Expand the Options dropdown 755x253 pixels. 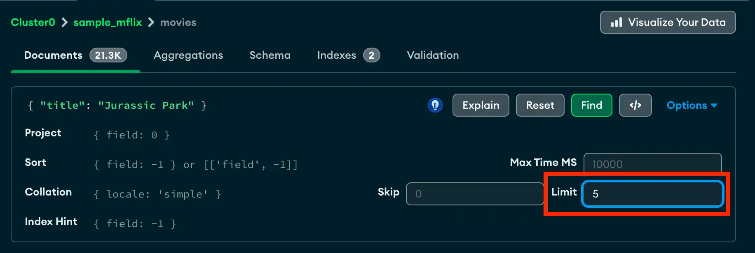click(x=691, y=105)
